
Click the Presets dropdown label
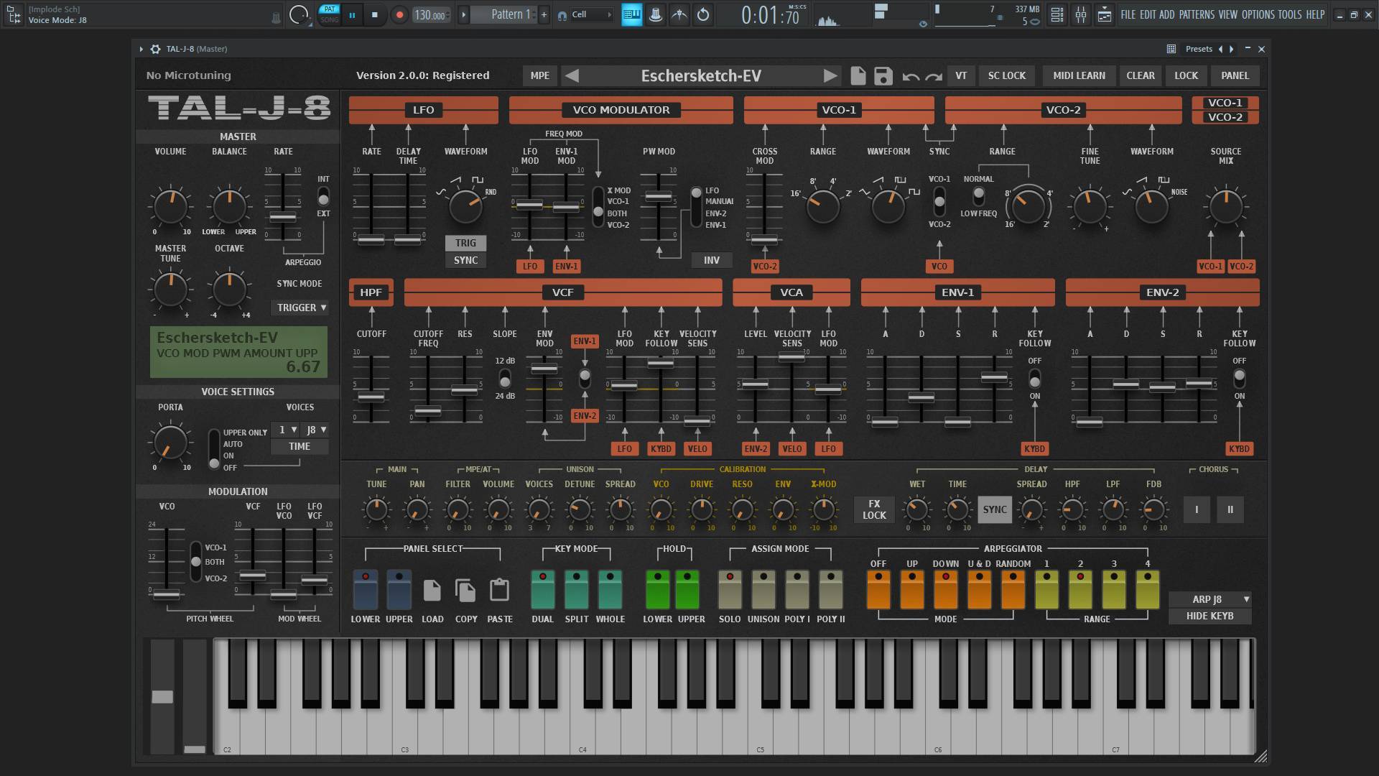pyautogui.click(x=1199, y=49)
